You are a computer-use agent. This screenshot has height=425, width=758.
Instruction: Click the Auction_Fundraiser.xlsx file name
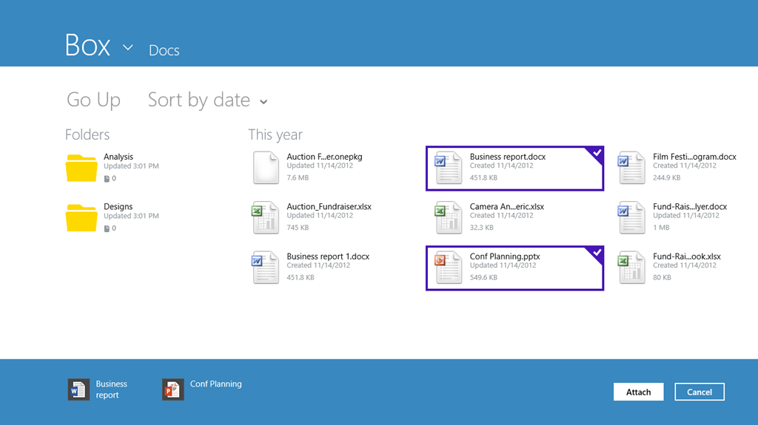click(329, 206)
